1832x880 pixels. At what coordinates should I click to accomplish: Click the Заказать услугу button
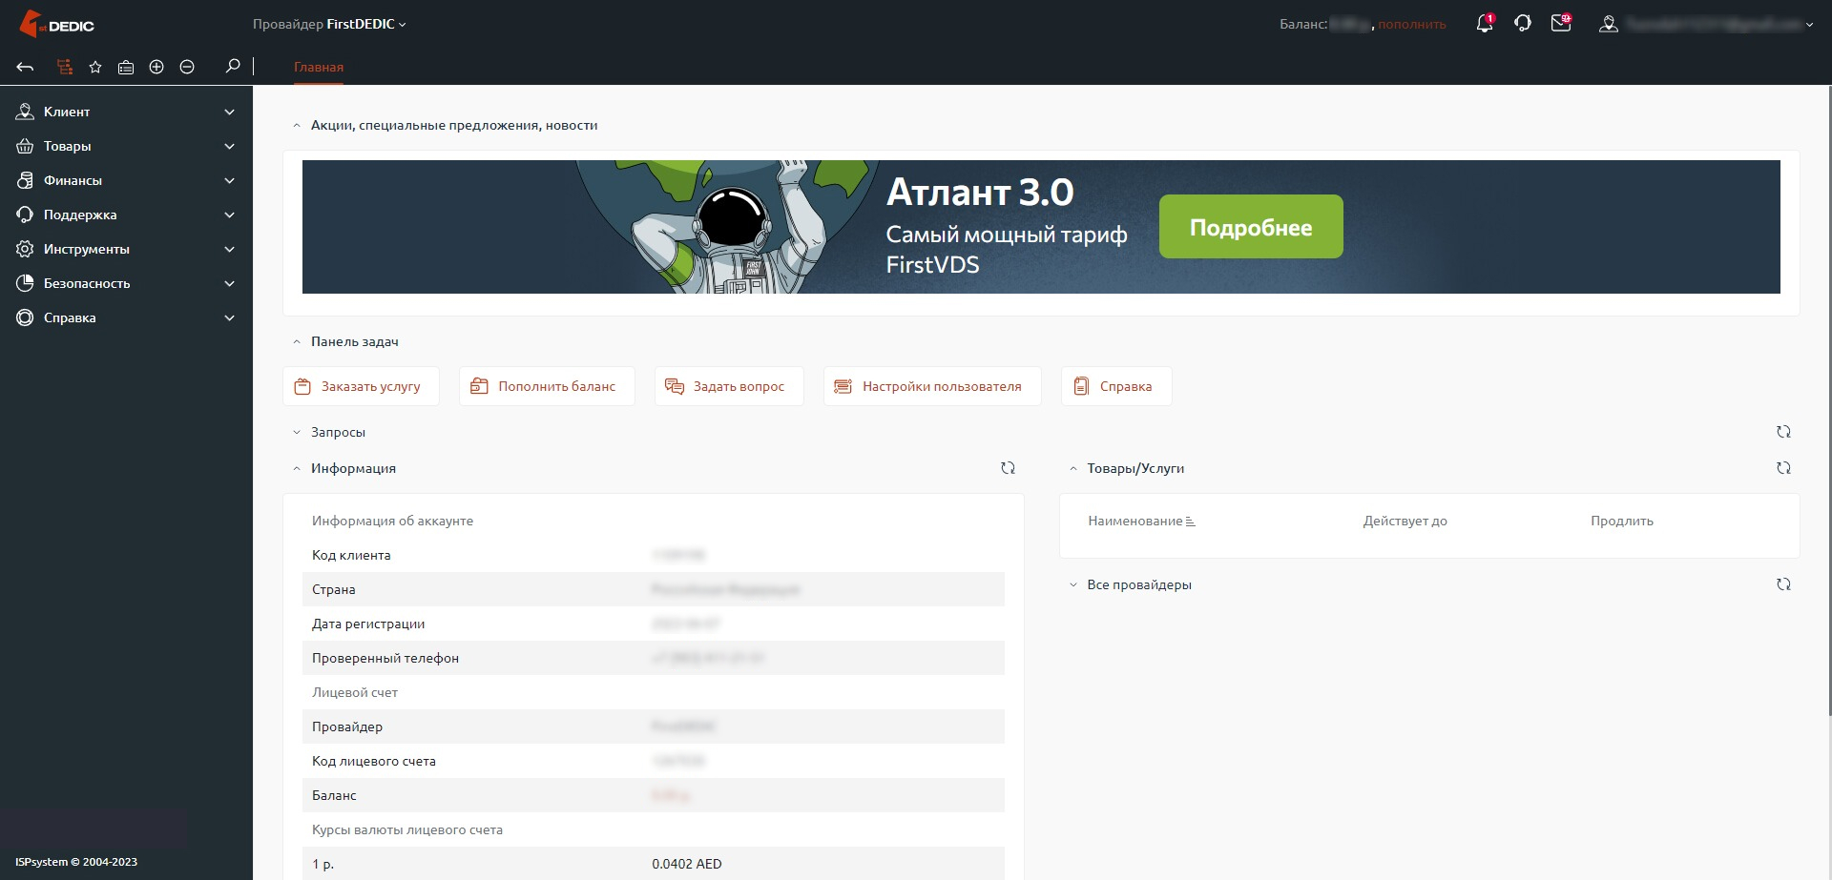tap(361, 386)
